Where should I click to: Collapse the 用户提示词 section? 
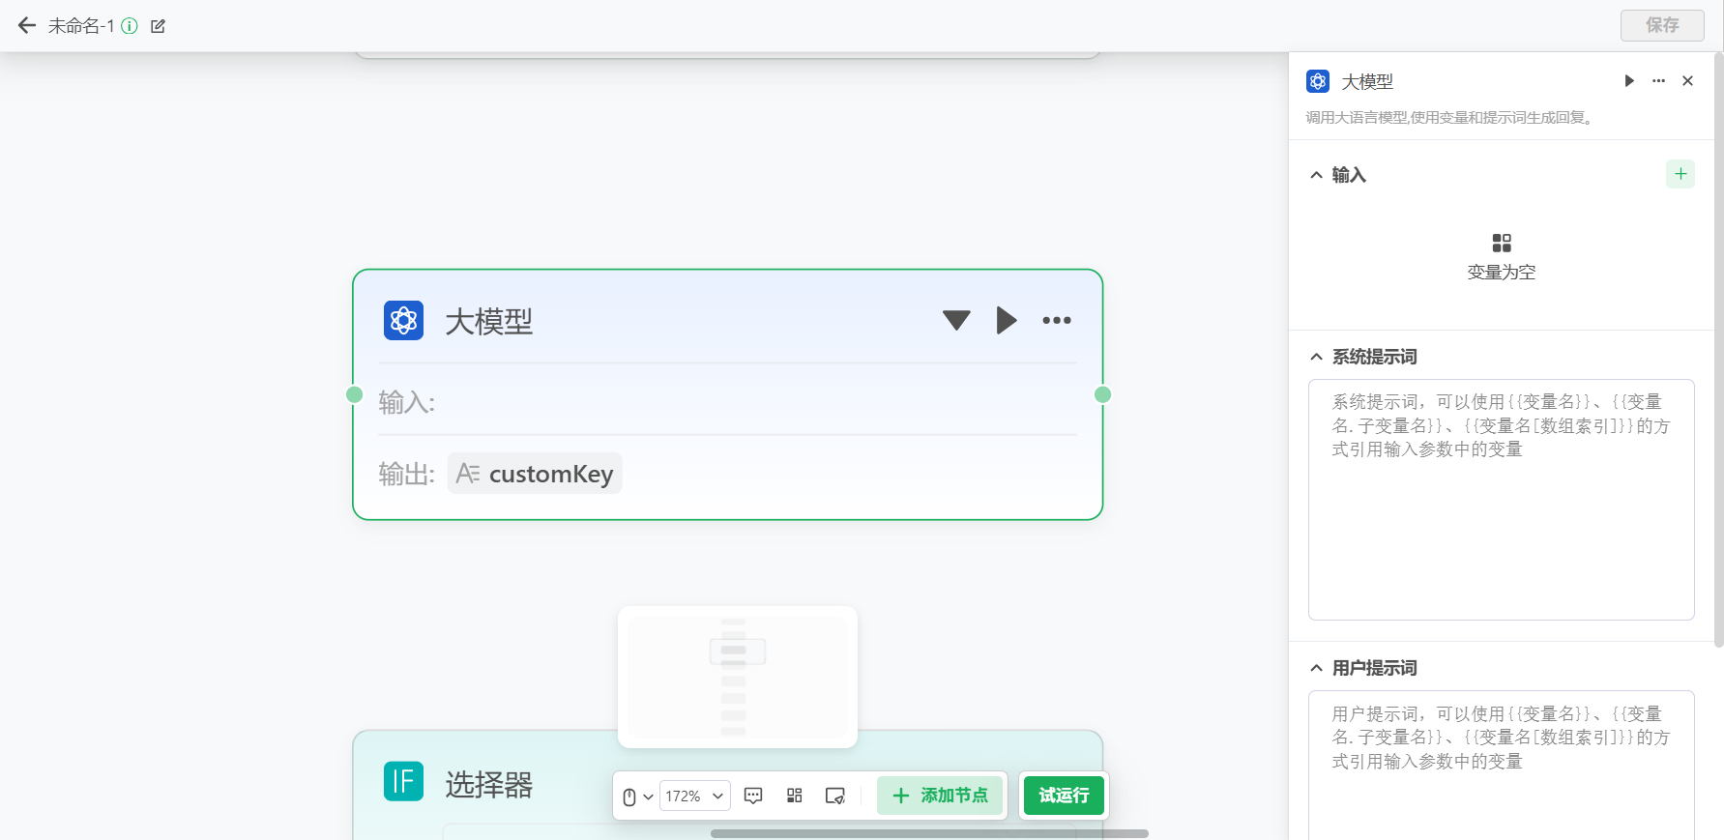coord(1316,668)
